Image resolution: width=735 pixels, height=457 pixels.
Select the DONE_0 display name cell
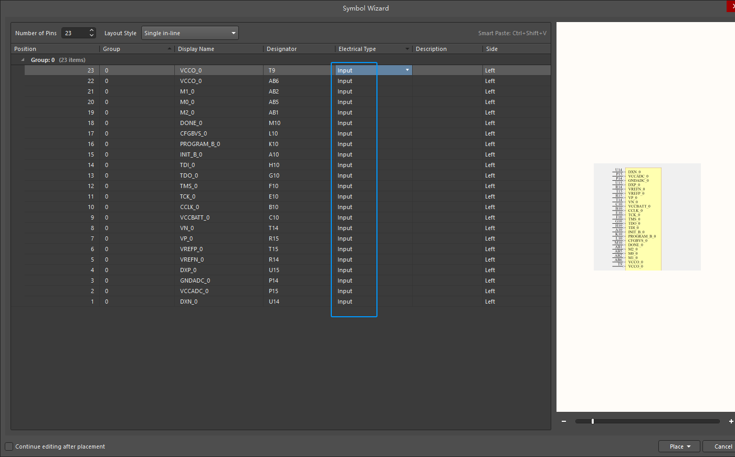(x=219, y=123)
